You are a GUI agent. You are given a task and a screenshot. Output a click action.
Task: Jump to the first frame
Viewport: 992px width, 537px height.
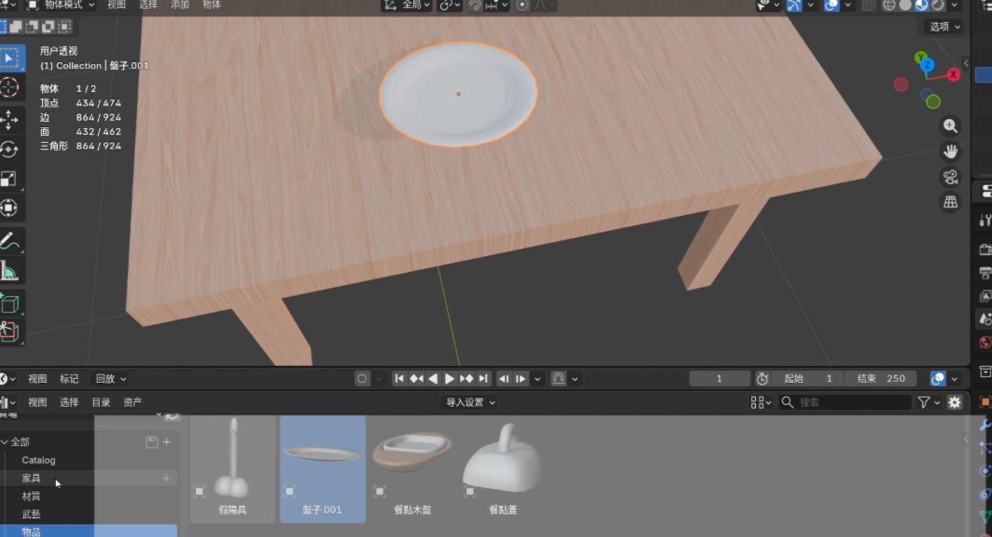(399, 379)
